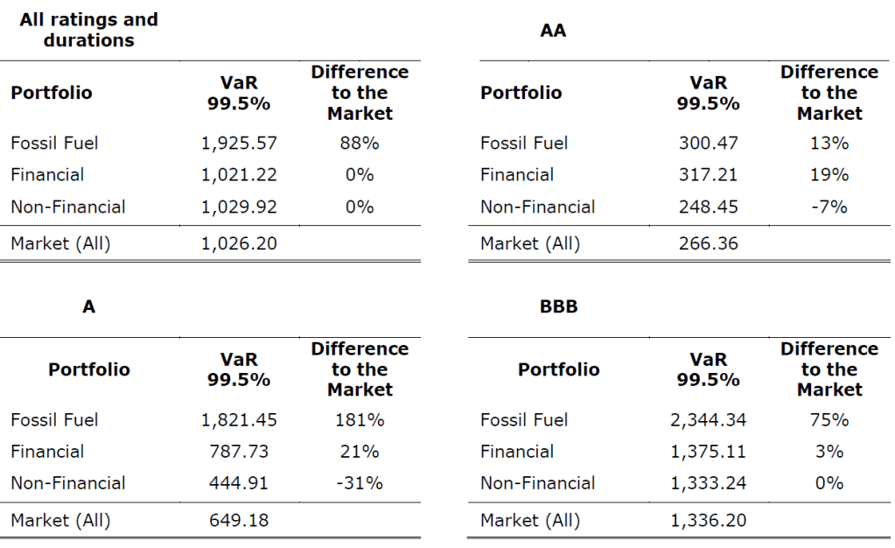Click Non-Financial VaR value 1,029.92
The image size is (895, 548).
[x=239, y=207]
